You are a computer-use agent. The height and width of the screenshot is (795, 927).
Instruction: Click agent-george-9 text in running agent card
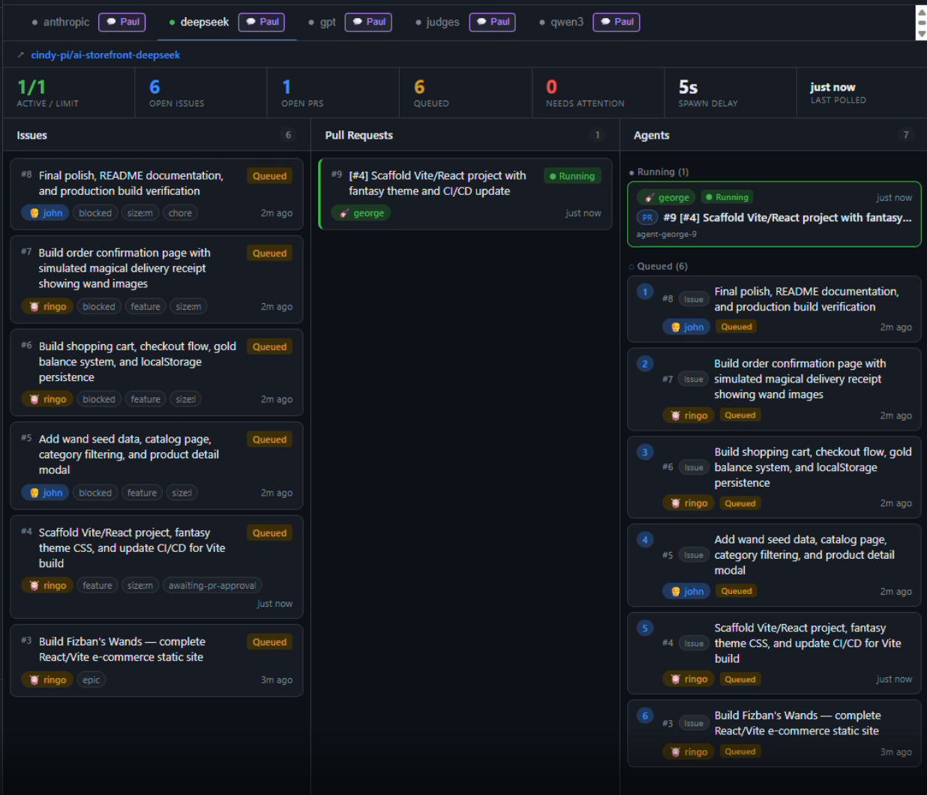[x=667, y=234]
